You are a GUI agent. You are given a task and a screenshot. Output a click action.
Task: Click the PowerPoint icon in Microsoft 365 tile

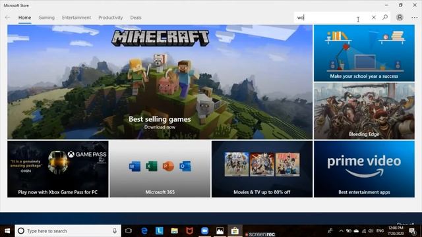(x=168, y=167)
